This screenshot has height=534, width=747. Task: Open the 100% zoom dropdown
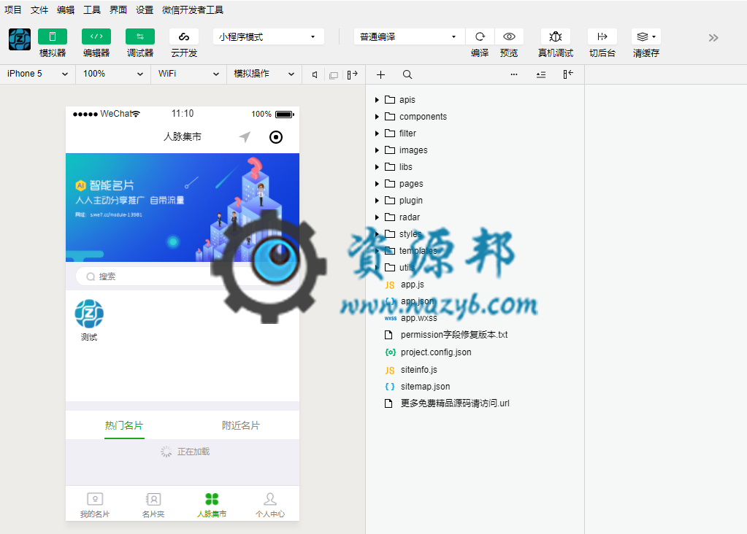[x=113, y=74]
